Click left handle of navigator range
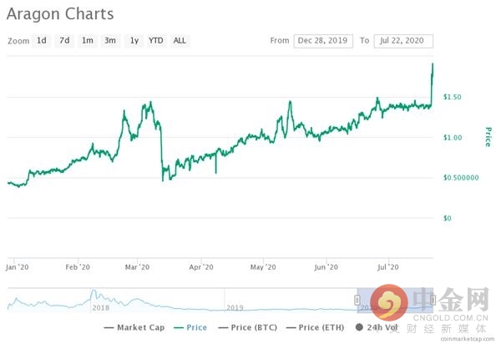Image resolution: width=501 pixels, height=344 pixels. pyautogui.click(x=357, y=299)
